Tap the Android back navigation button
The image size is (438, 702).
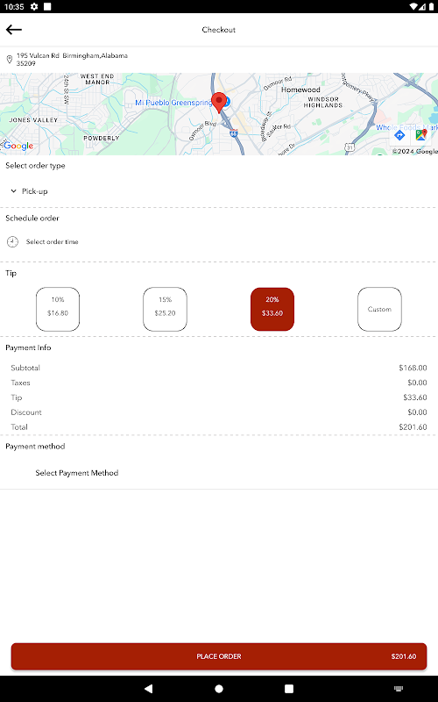click(x=148, y=689)
